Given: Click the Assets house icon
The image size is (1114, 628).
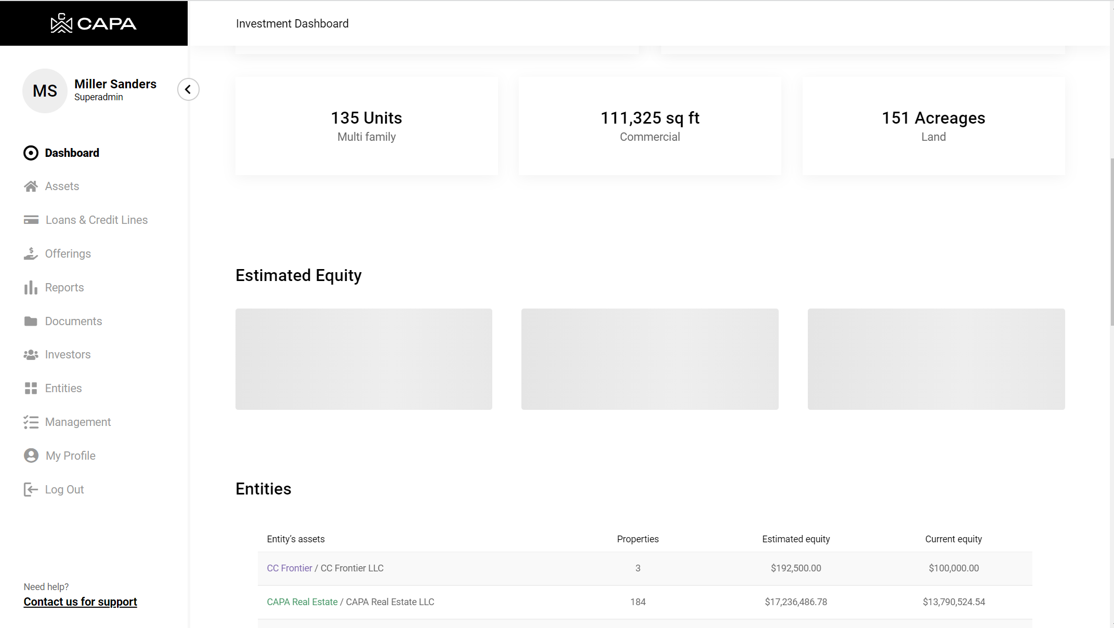Looking at the screenshot, I should pos(31,186).
